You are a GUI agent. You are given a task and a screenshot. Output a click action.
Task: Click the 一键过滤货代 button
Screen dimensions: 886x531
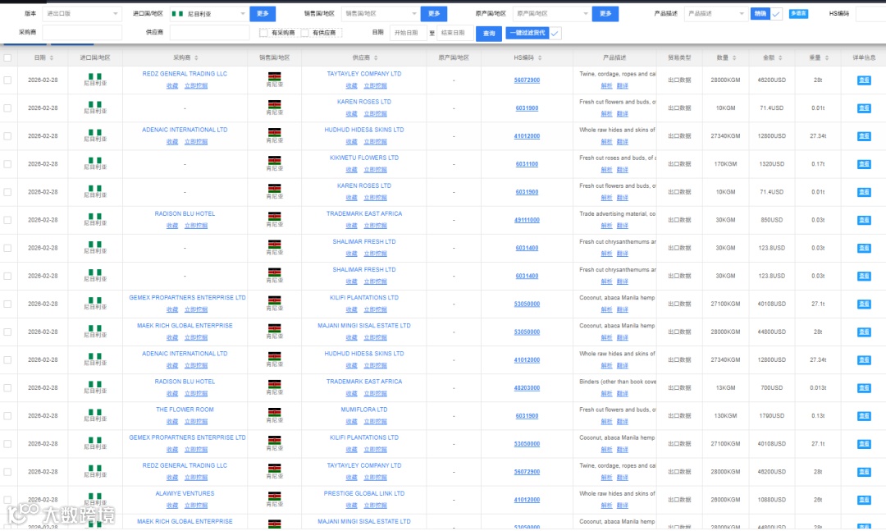tap(527, 33)
